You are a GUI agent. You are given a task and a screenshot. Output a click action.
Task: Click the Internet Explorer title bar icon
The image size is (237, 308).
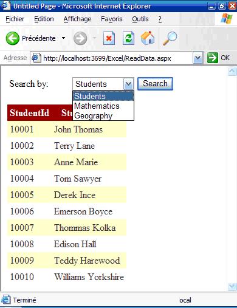pyautogui.click(x=5, y=5)
